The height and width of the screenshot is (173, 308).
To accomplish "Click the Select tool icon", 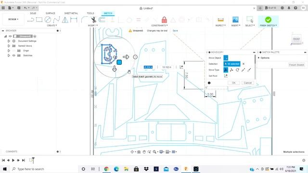I will (250, 20).
